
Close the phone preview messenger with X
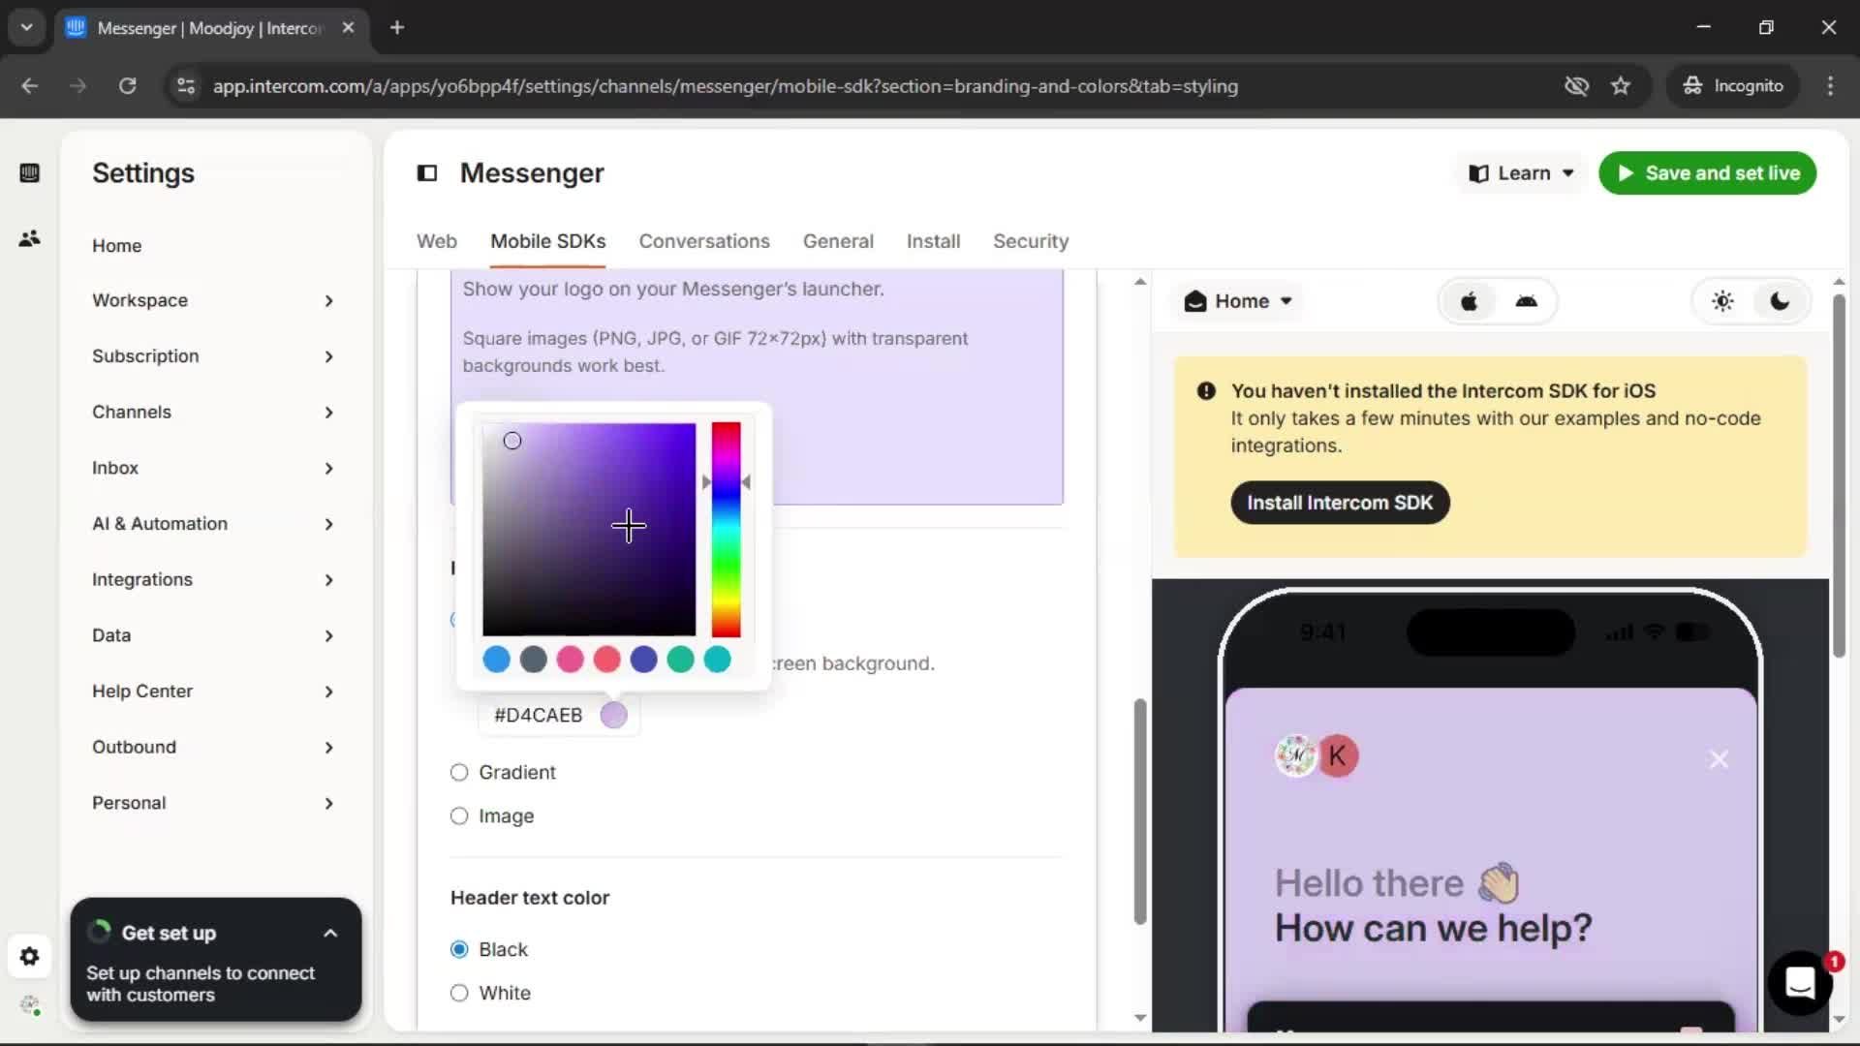tap(1719, 759)
